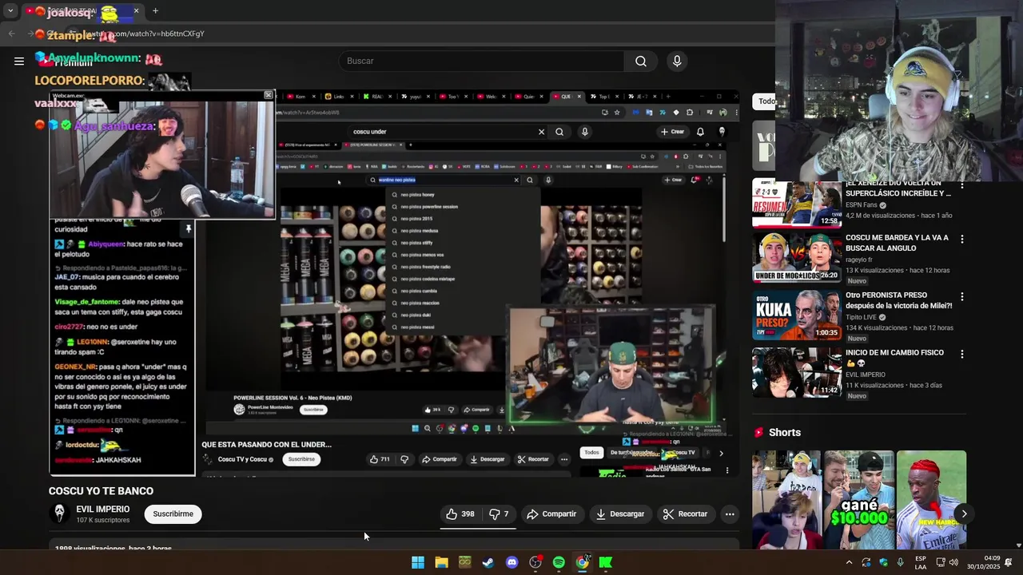Click the Shorts section next arrow
Image resolution: width=1023 pixels, height=575 pixels.
[x=964, y=514]
